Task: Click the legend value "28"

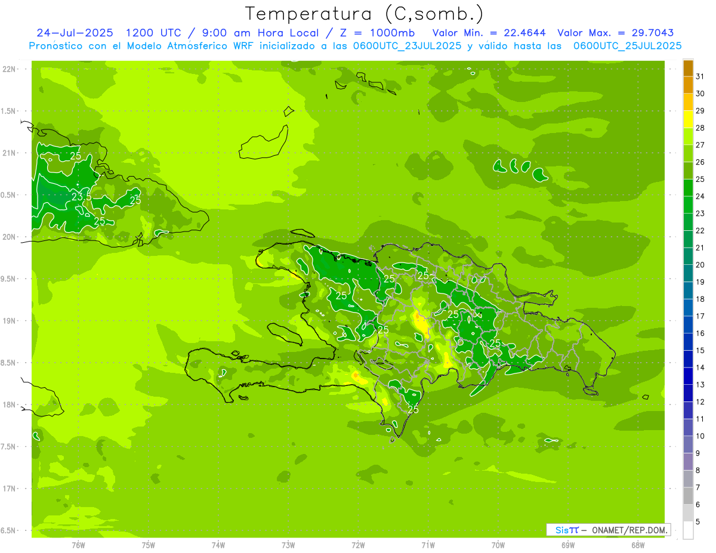Action: coord(700,128)
